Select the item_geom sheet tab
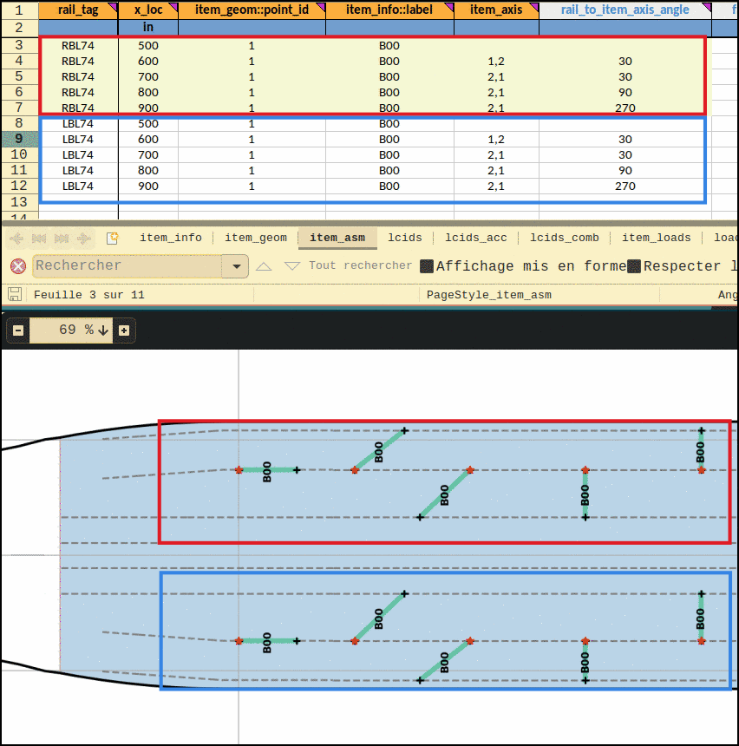The height and width of the screenshot is (746, 739). [255, 238]
